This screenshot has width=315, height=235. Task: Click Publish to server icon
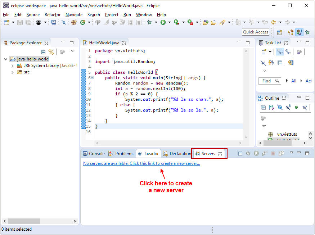281,153
